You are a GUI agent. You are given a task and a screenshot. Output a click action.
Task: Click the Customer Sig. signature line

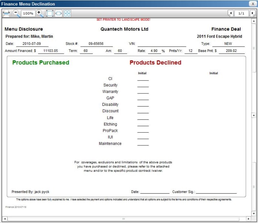216,192
